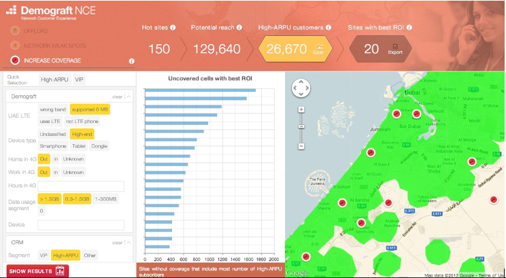Click the Network Weak Spots icon

pos(14,46)
